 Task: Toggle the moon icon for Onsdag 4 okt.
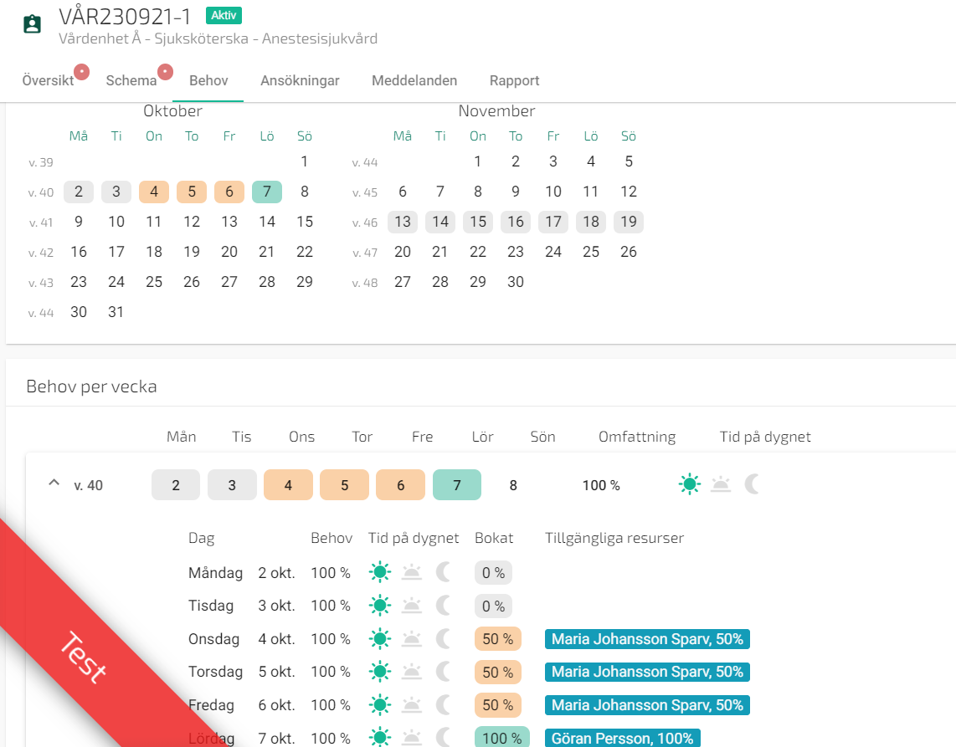443,638
